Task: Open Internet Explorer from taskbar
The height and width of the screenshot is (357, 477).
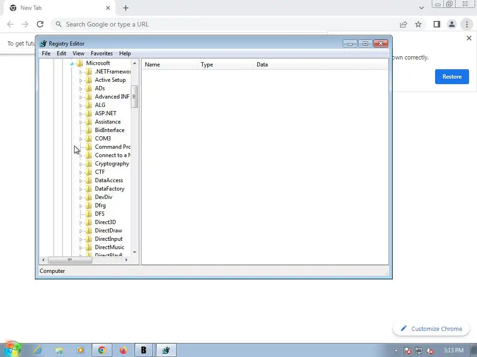Action: [x=38, y=350]
